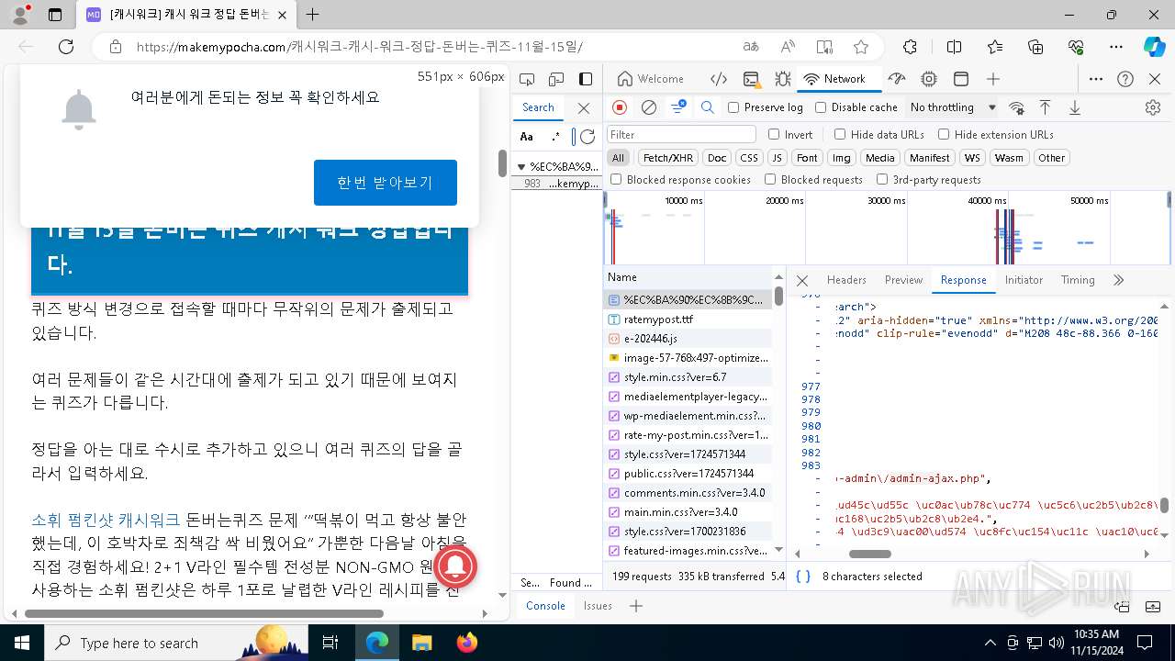Check 3rd-party requests checkbox
This screenshot has height=661, width=1175.
(x=882, y=179)
